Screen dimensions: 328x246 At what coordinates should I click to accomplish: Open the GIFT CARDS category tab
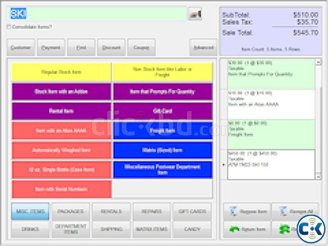[192, 211]
